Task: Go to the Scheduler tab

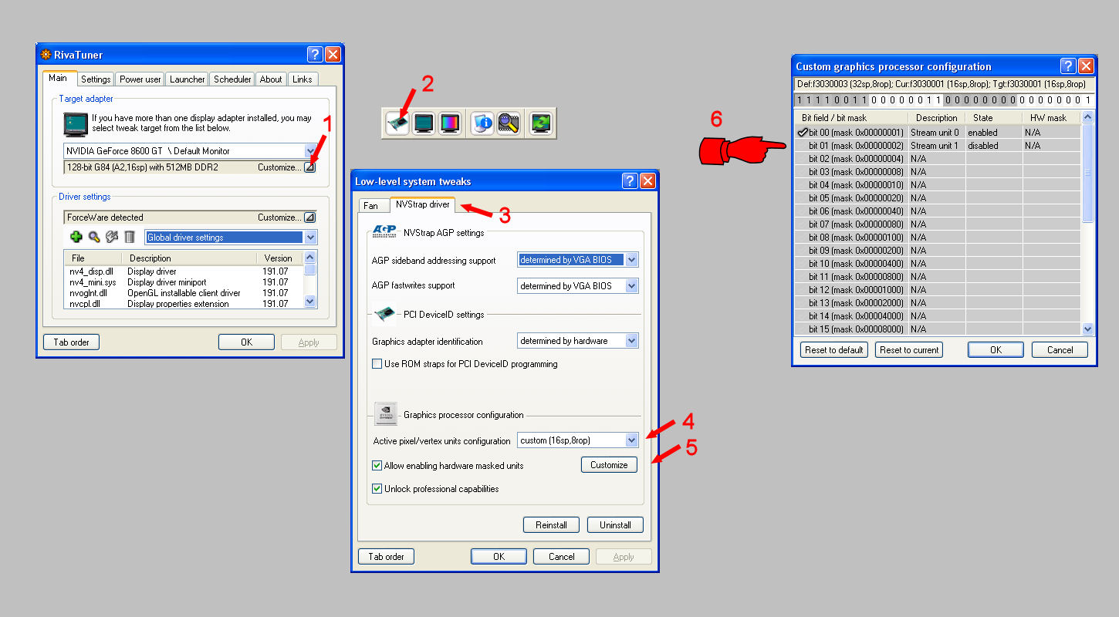Action: [x=232, y=79]
